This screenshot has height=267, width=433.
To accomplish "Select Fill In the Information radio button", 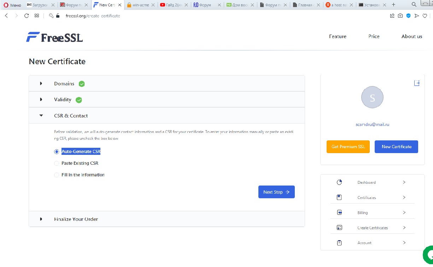I will point(57,175).
